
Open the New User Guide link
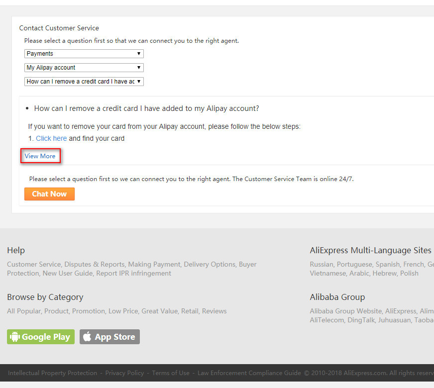[67, 274]
